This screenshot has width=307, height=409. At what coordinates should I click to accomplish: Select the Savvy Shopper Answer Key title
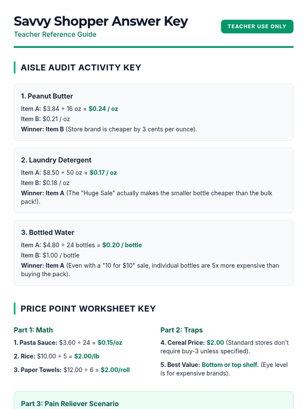(x=101, y=21)
